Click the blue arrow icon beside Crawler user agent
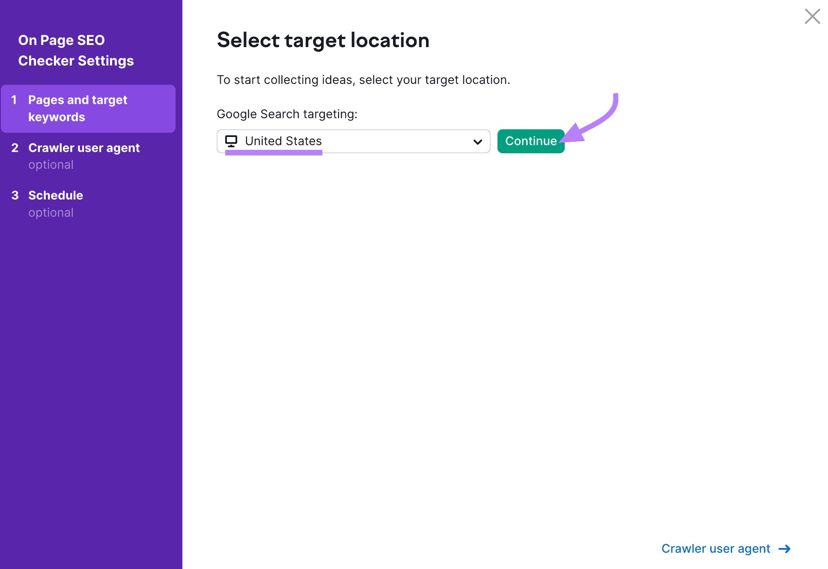 785,548
